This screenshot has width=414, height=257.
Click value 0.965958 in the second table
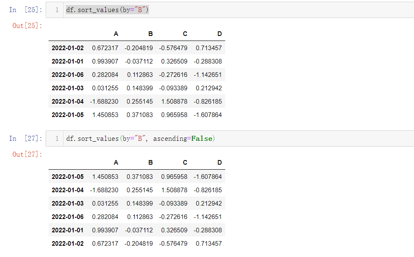coord(174,177)
